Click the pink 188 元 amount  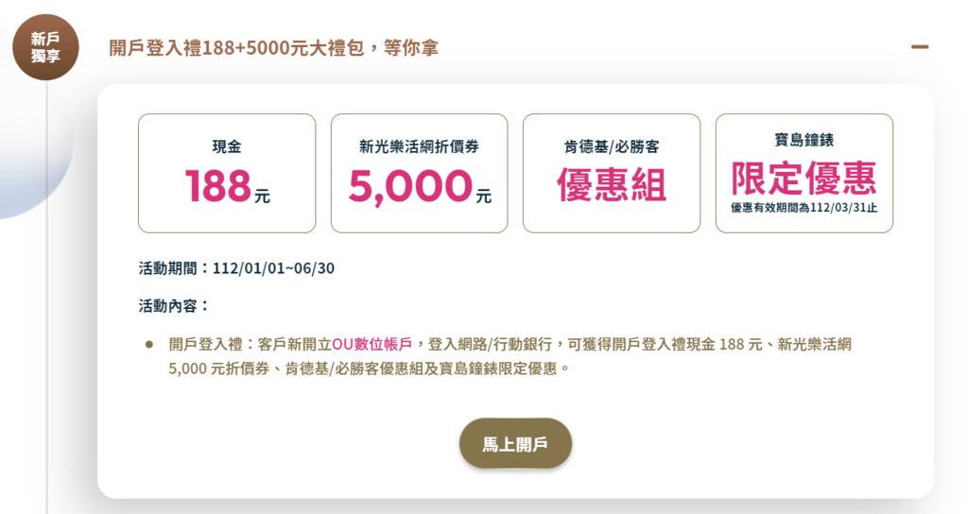point(227,186)
